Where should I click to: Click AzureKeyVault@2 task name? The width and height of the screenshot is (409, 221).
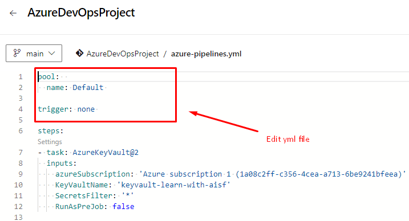[106, 153]
